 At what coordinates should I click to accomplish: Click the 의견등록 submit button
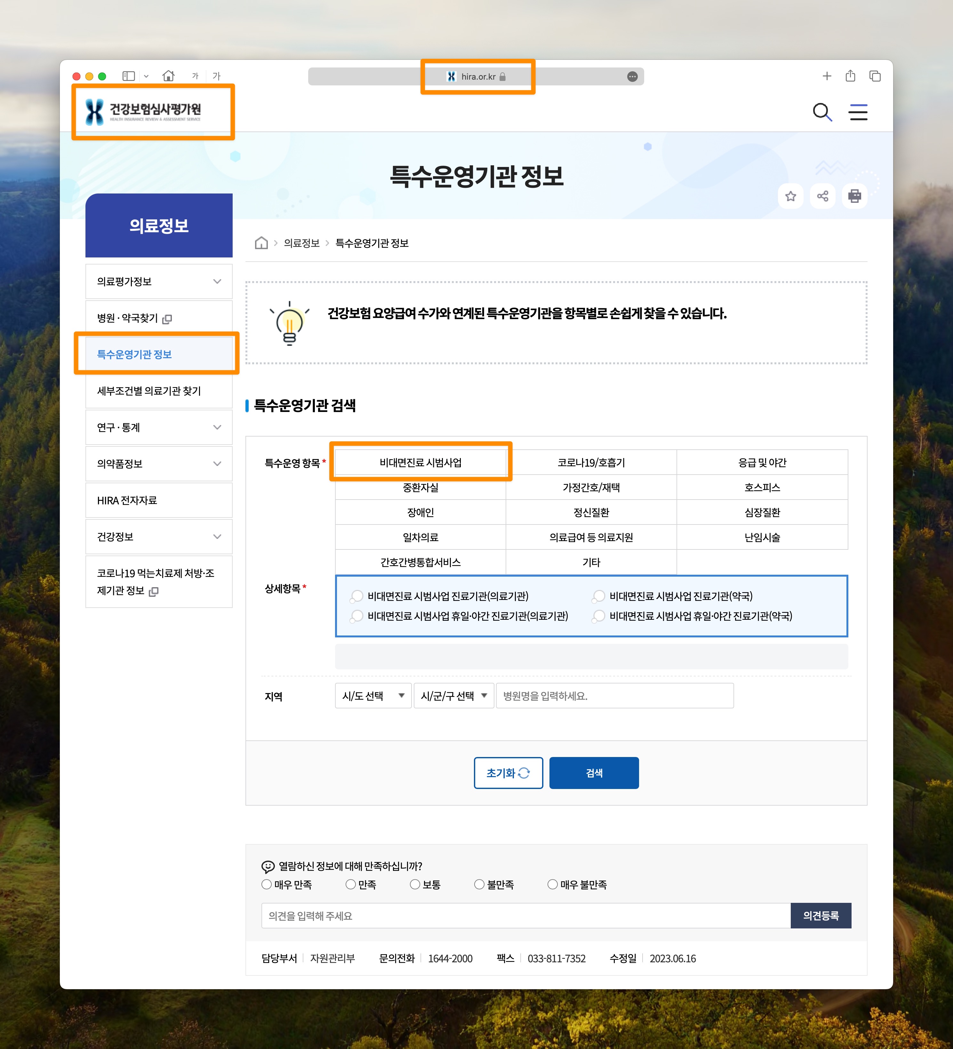click(x=821, y=915)
